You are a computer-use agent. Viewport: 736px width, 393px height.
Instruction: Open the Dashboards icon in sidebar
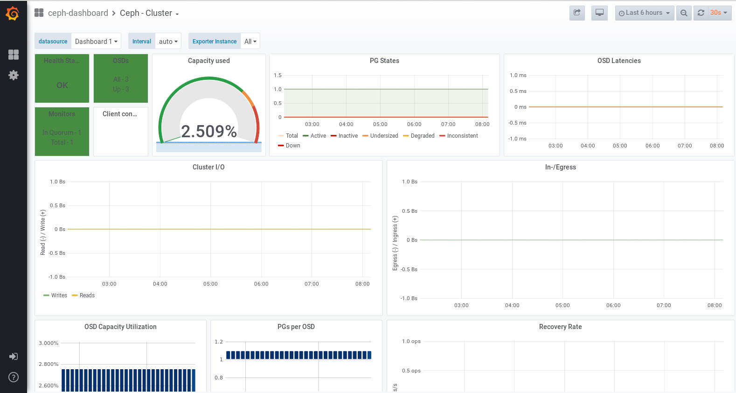(14, 55)
